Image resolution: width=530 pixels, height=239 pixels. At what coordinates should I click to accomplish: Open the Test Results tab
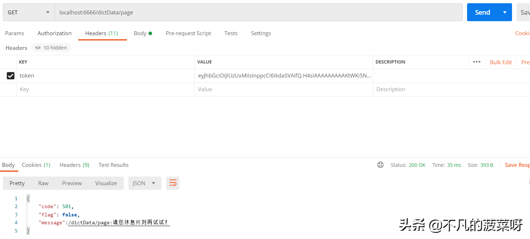[114, 165]
